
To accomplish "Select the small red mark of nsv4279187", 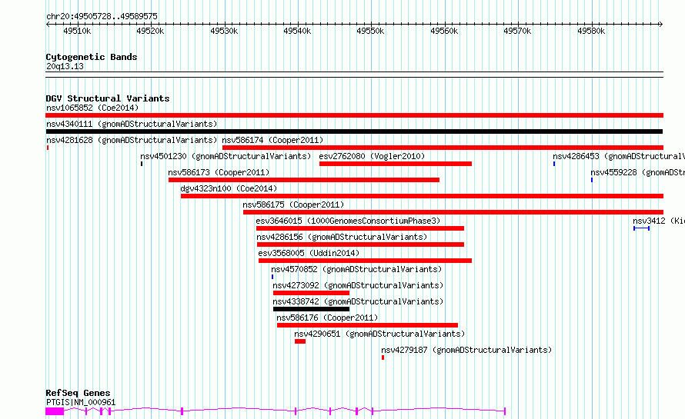I will click(x=383, y=357).
